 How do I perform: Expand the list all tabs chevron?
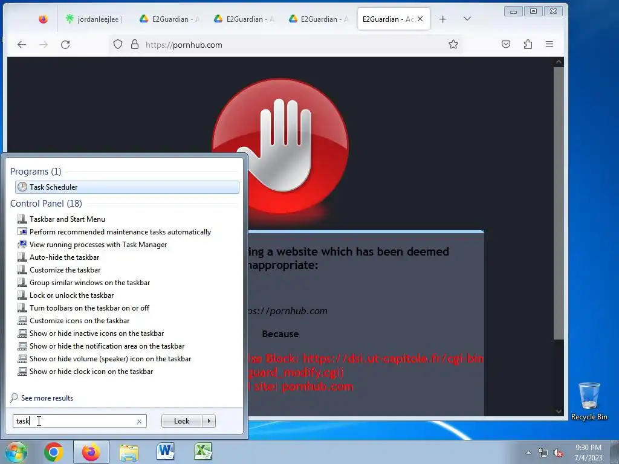point(467,19)
